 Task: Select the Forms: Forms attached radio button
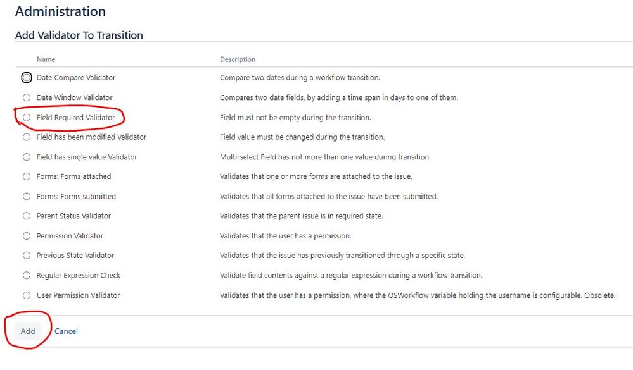27,176
